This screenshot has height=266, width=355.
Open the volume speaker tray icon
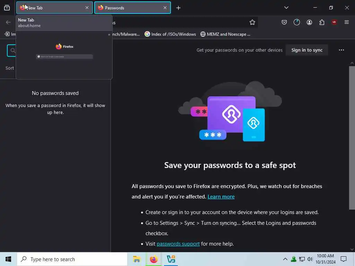point(310,259)
